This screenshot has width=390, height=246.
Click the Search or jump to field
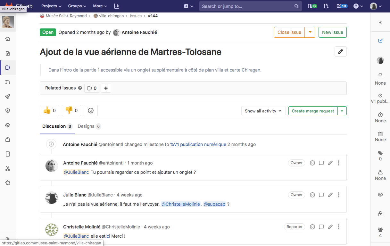[247, 6]
